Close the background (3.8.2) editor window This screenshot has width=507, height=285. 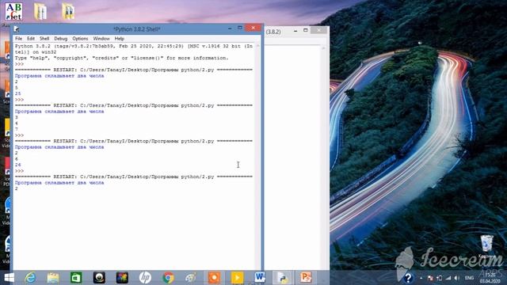(318, 30)
